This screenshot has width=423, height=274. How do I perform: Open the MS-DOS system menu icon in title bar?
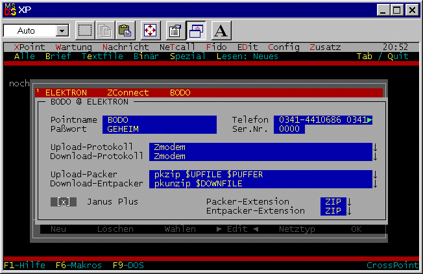[x=8, y=9]
